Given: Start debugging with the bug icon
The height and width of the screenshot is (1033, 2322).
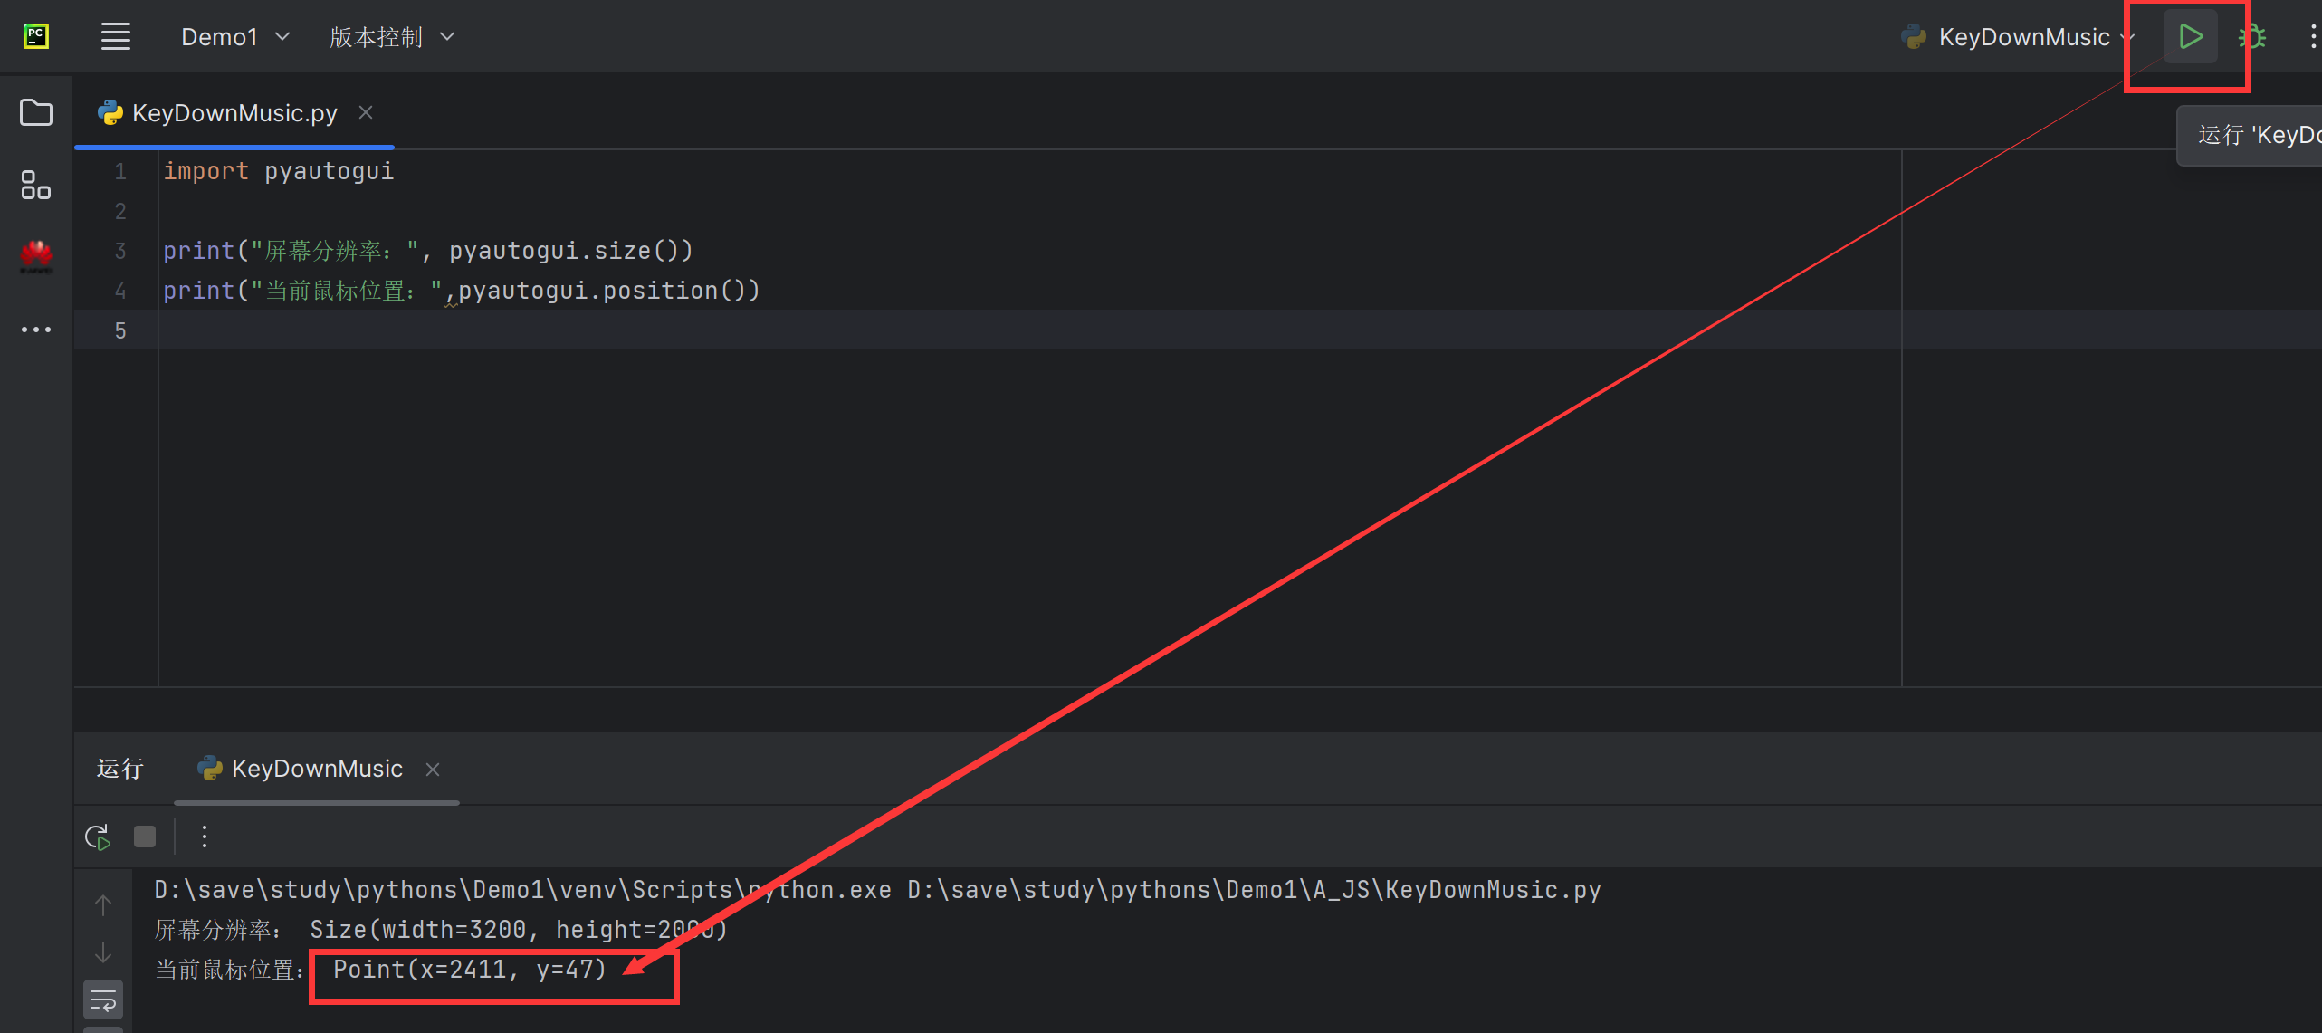Looking at the screenshot, I should point(2252,37).
